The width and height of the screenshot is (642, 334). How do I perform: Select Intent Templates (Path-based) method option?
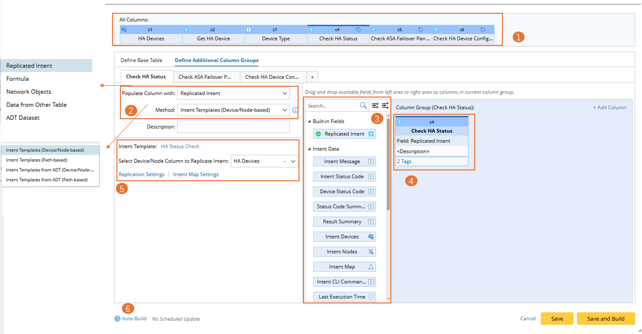coord(50,160)
